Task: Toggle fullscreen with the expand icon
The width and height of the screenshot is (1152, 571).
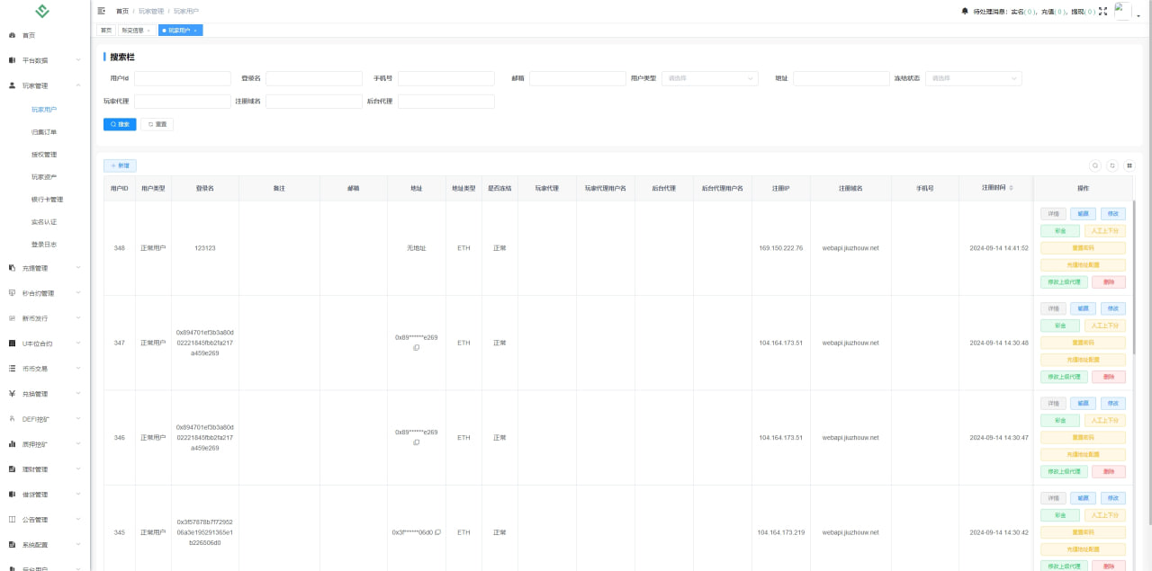Action: [1103, 11]
